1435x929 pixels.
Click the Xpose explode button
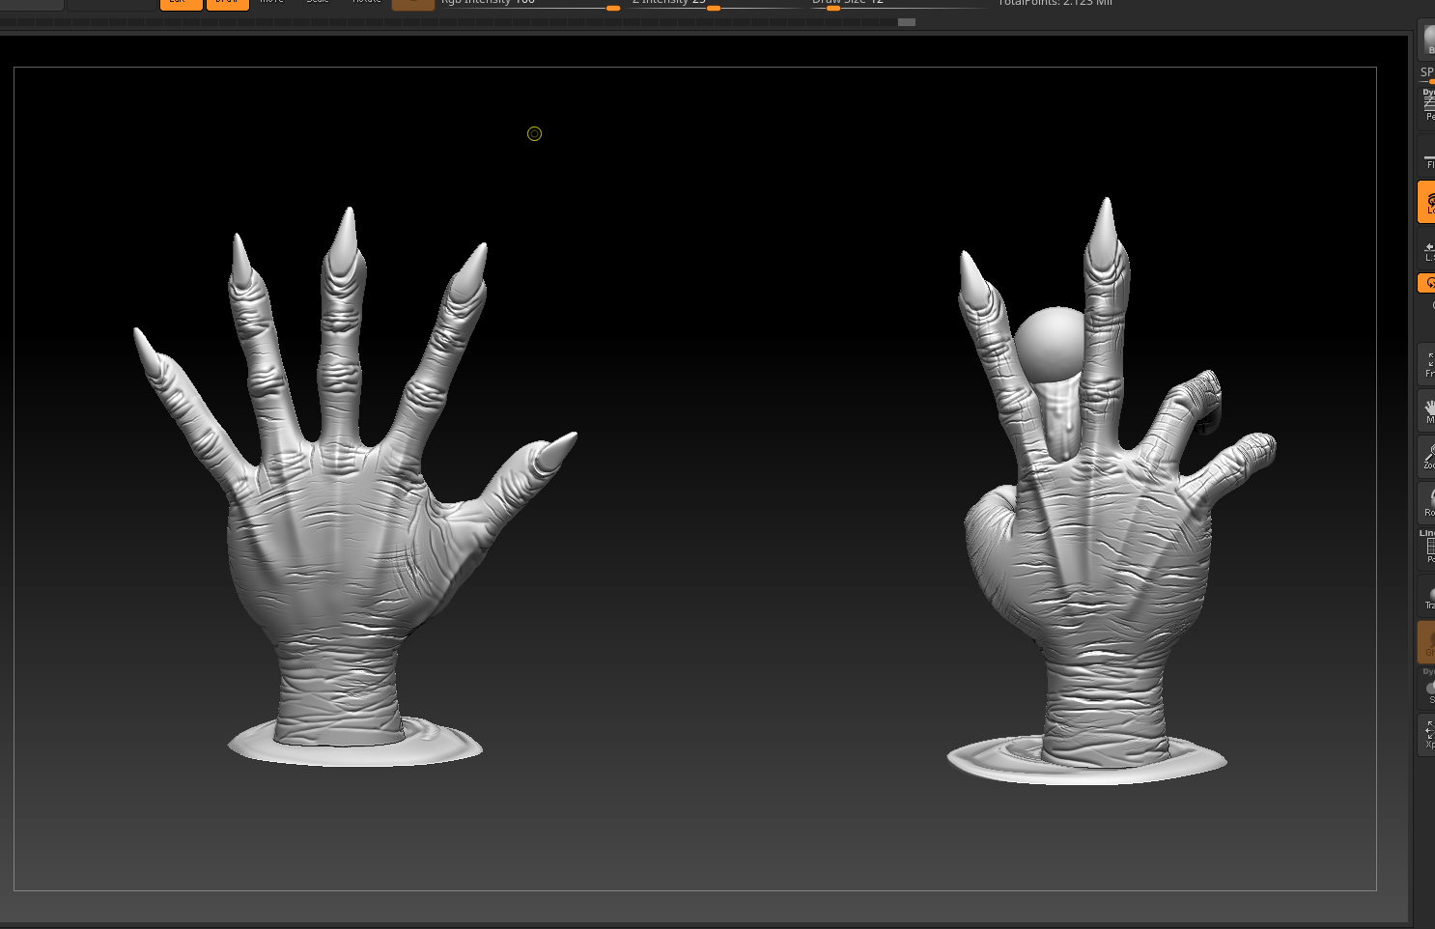(1428, 735)
